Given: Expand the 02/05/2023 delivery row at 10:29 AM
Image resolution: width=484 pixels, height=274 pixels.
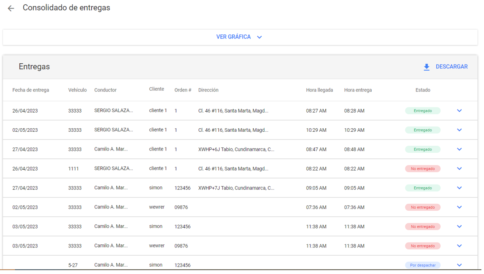Looking at the screenshot, I should [x=459, y=130].
